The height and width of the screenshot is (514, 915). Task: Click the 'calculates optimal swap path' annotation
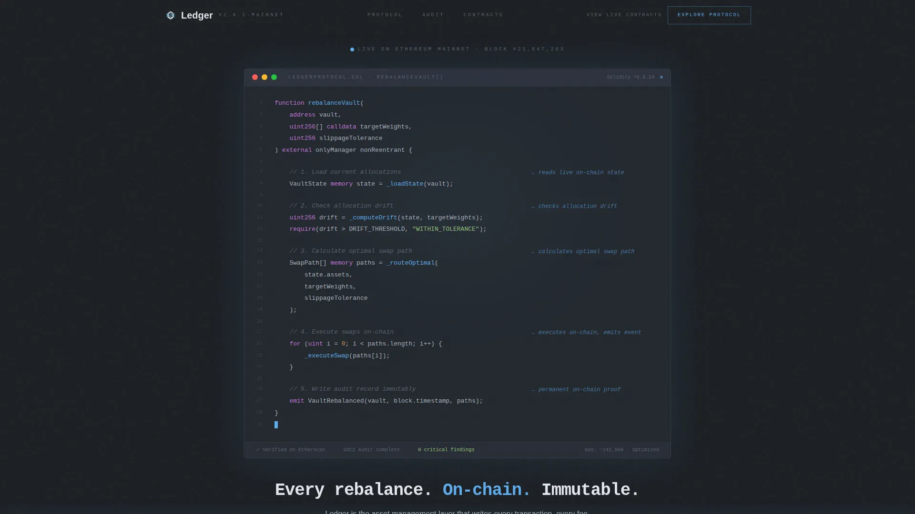(x=583, y=251)
